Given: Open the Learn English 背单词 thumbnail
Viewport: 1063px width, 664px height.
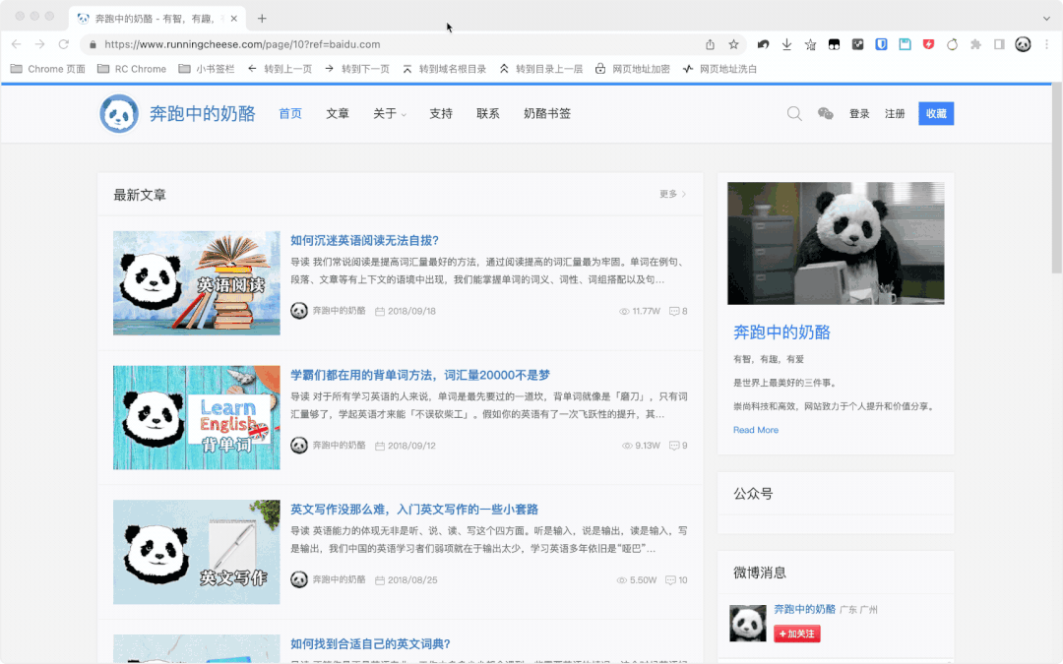Looking at the screenshot, I should pos(197,417).
